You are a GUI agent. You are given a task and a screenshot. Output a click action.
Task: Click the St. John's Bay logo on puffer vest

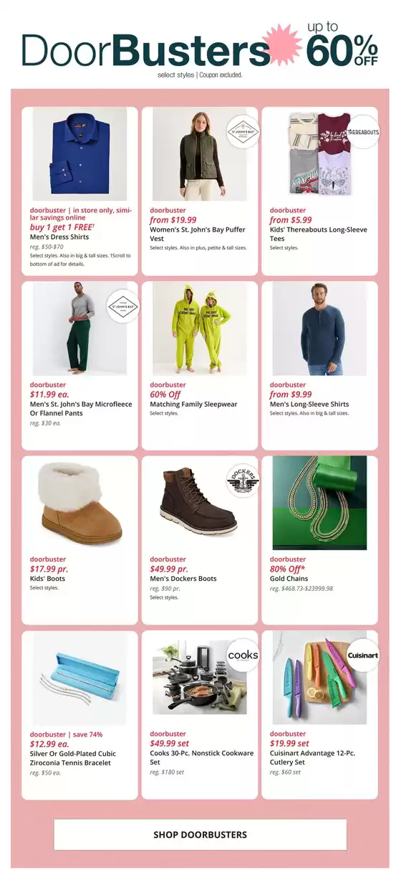pyautogui.click(x=243, y=131)
